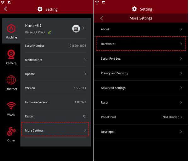Open Privacy and Security settings
Screen dimensions: 189x161
[x=141, y=73]
